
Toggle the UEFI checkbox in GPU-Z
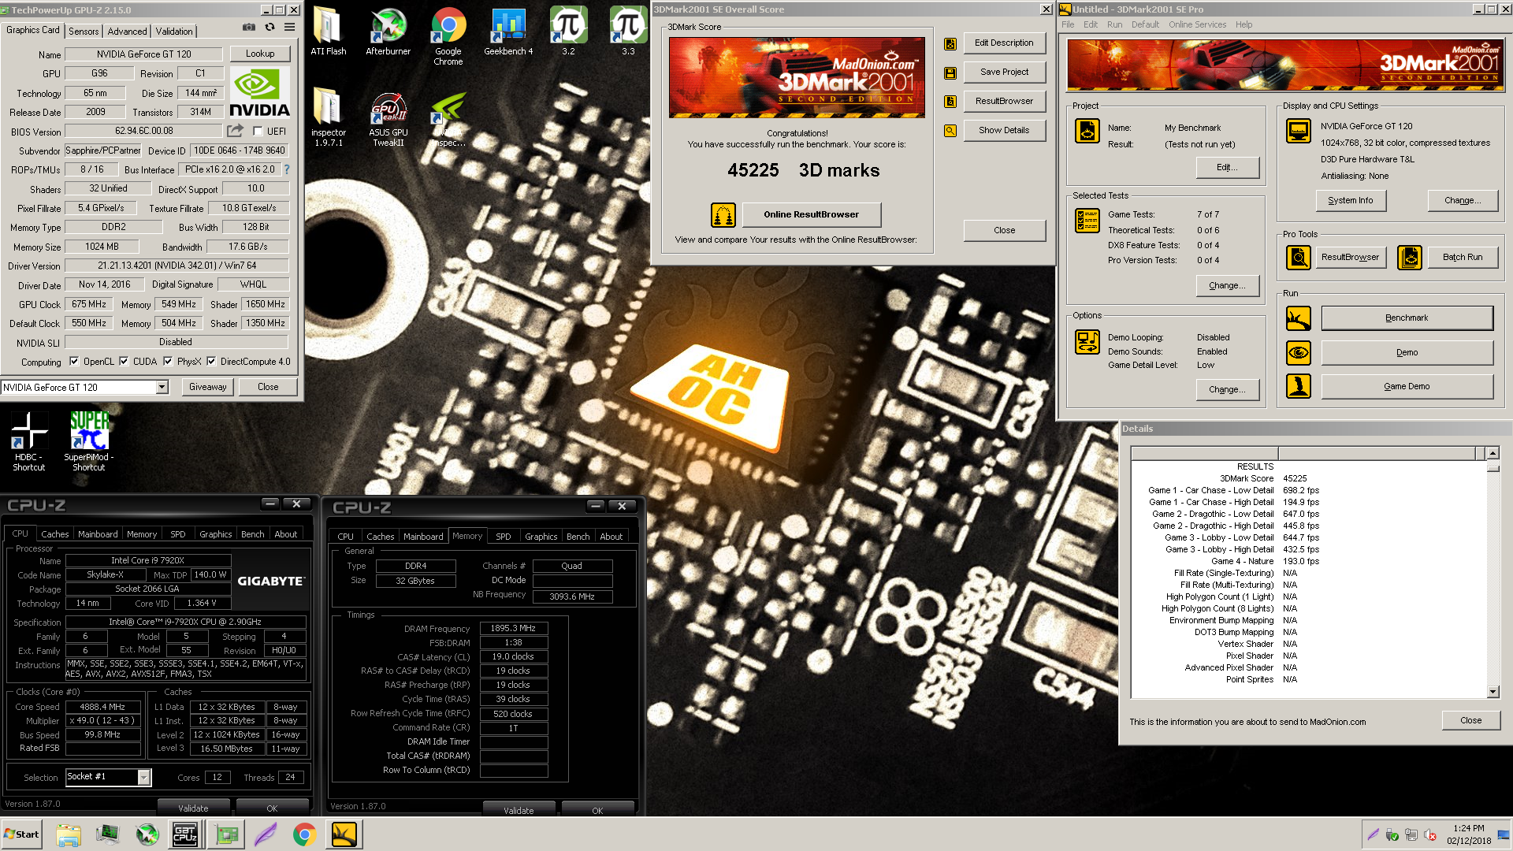tap(258, 132)
